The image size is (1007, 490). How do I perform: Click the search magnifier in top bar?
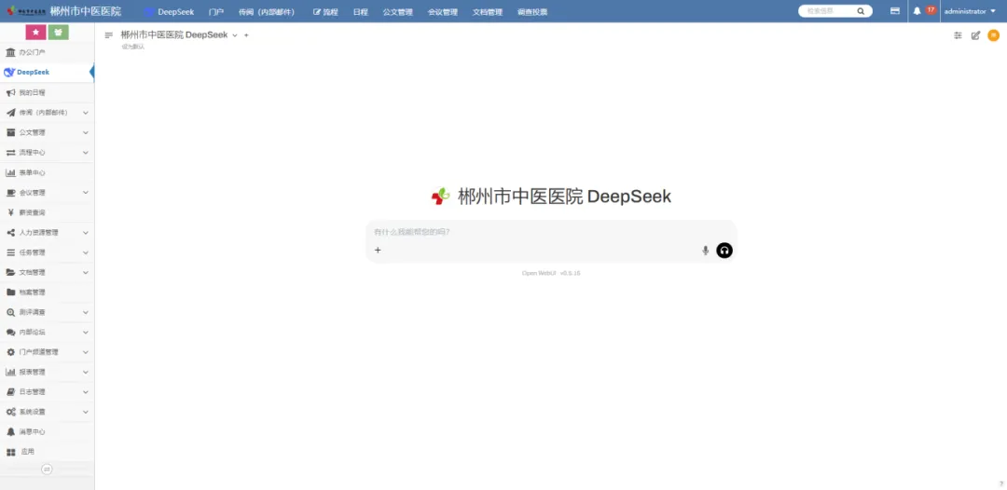point(861,11)
